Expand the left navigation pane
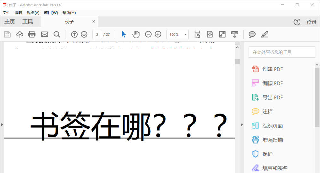 point(2,124)
